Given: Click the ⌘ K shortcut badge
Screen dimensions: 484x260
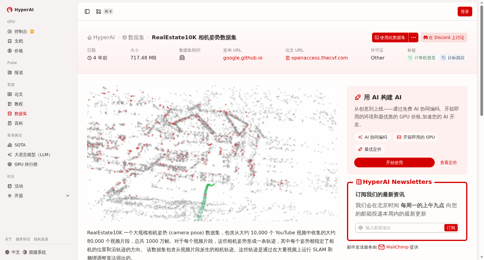Looking at the screenshot, I should (x=108, y=11).
